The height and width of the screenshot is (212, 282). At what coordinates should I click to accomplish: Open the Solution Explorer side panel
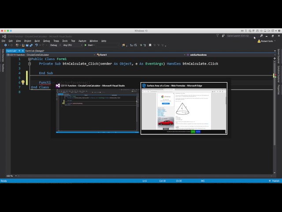pos(278,72)
